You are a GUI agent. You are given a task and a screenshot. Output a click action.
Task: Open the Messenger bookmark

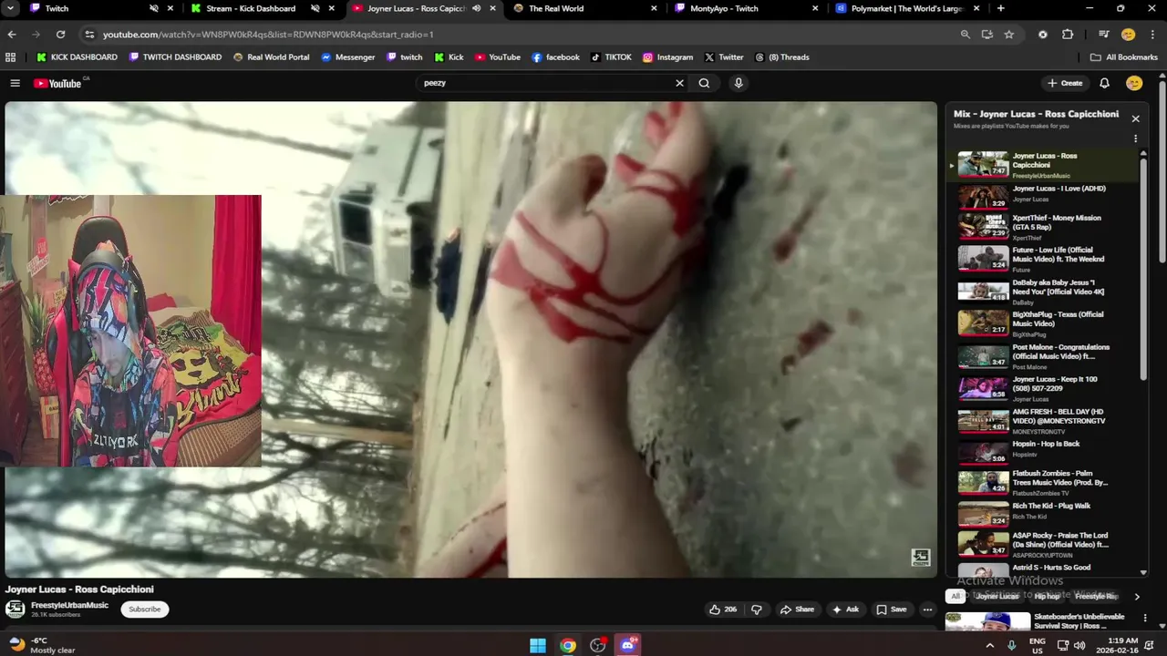347,56
